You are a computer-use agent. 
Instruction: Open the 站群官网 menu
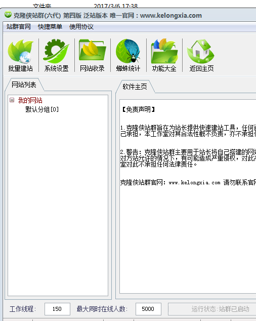[19, 27]
